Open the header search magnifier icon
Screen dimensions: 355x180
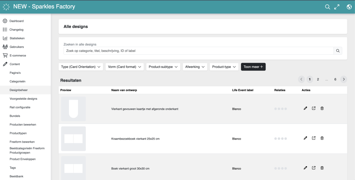coord(327,7)
